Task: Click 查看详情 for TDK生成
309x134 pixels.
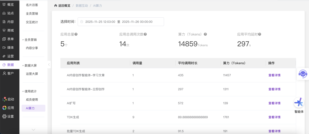Action: pyautogui.click(x=274, y=117)
